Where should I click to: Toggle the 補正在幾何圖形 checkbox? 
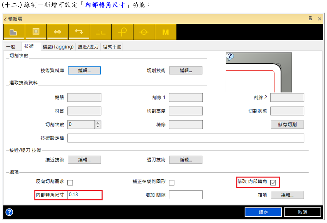click(x=172, y=182)
